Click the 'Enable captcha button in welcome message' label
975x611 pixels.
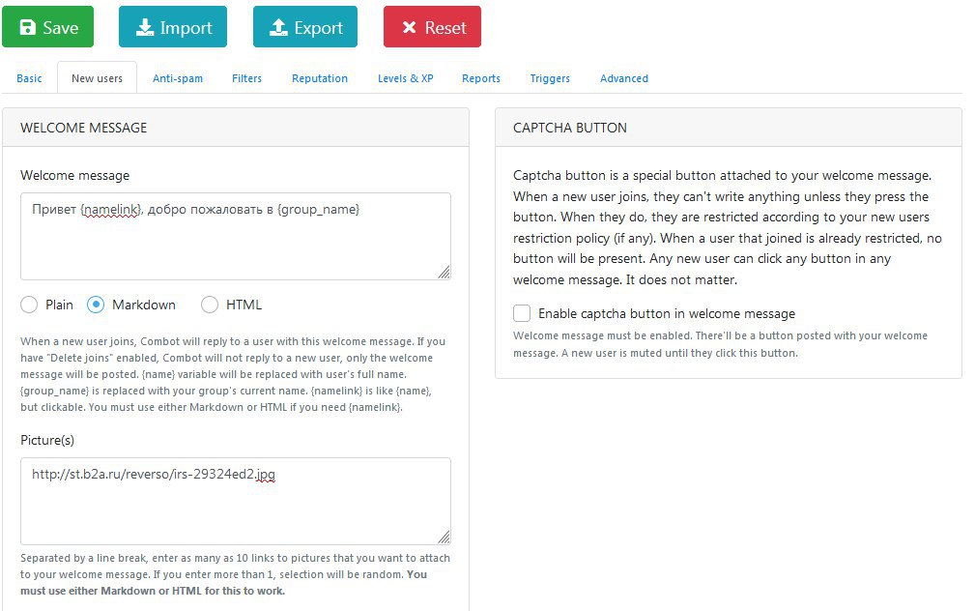point(667,313)
